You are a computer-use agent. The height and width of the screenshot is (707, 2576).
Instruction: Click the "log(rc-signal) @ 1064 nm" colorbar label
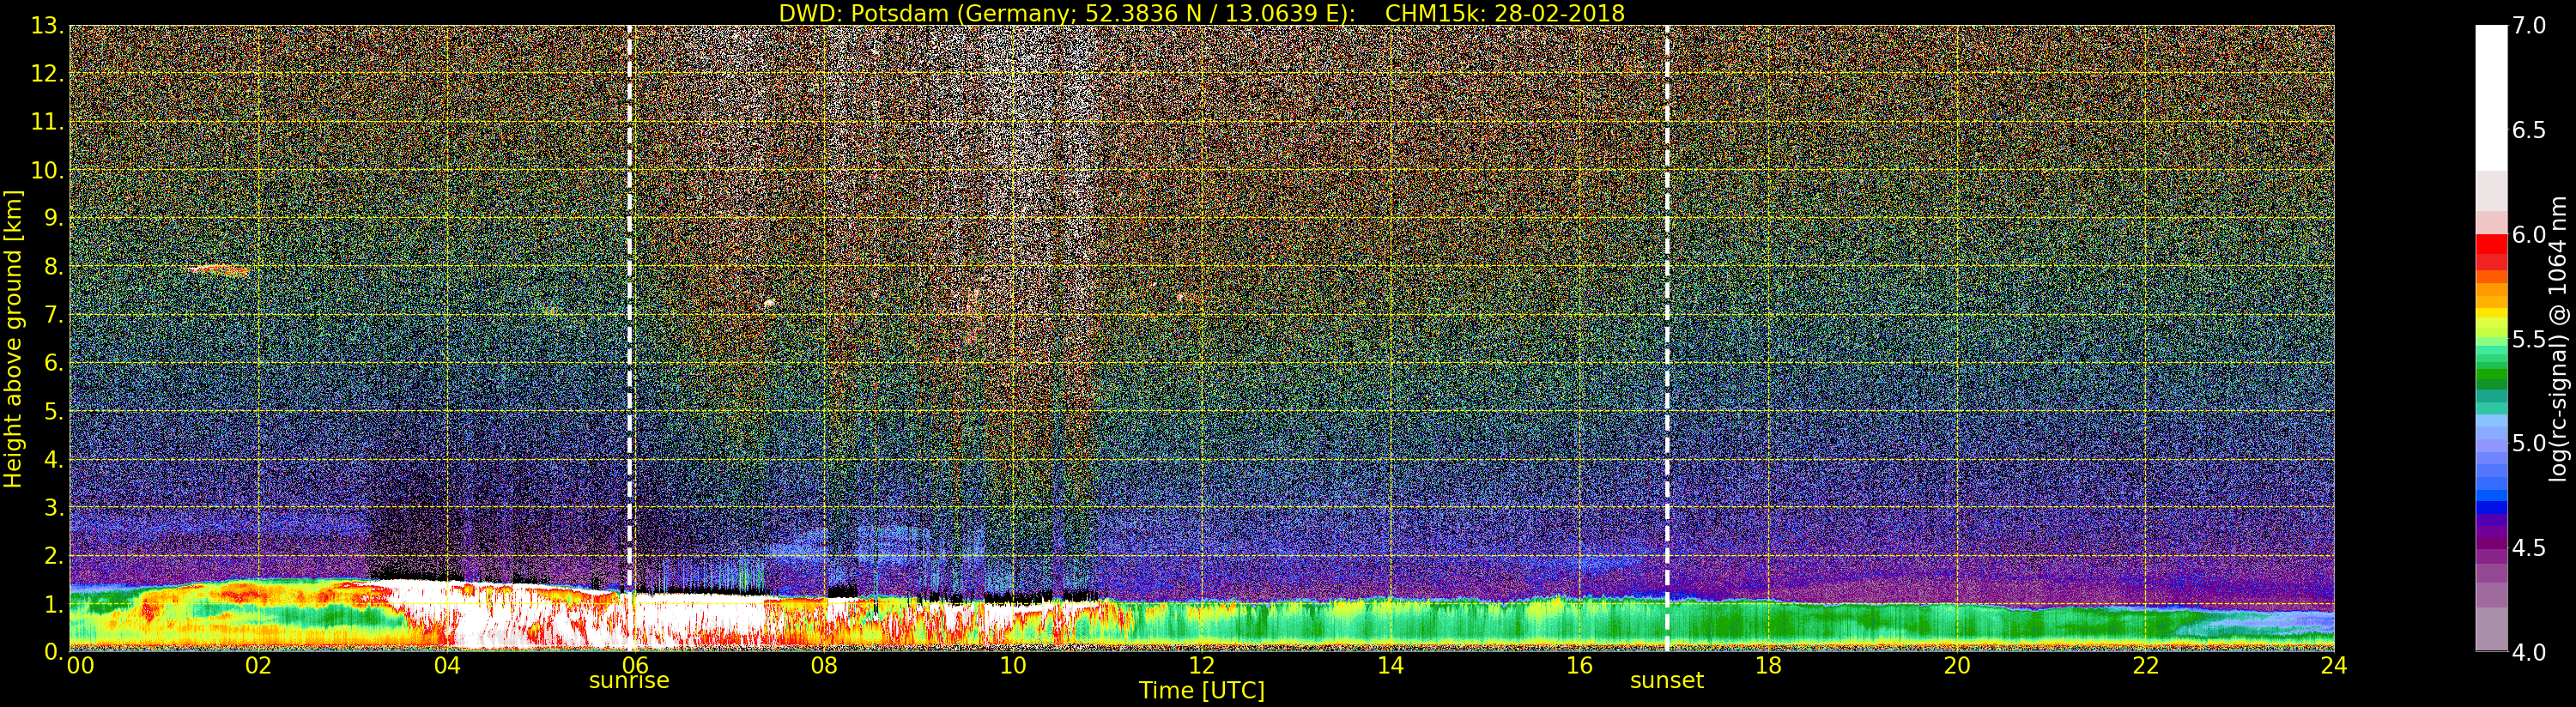point(2560,339)
